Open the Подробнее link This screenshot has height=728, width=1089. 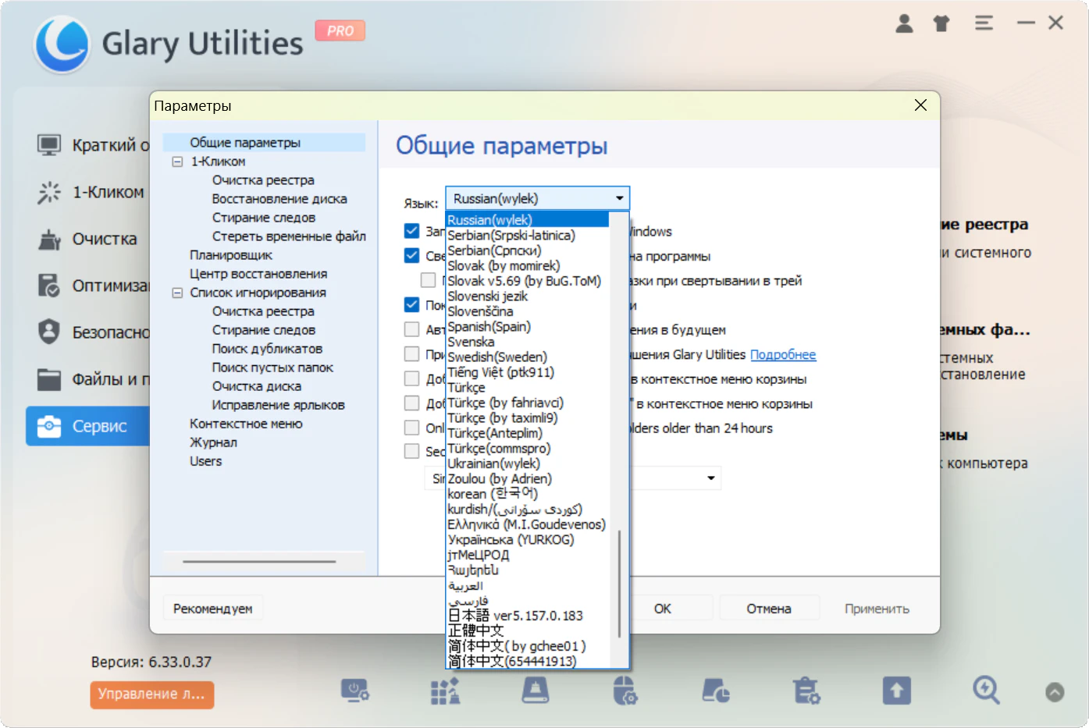(x=783, y=355)
